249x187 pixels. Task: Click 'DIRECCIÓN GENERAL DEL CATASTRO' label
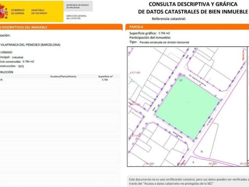76,17
